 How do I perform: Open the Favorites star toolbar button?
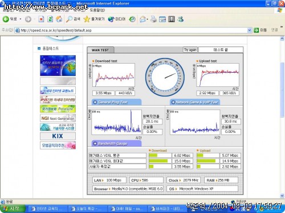[x=94, y=19]
